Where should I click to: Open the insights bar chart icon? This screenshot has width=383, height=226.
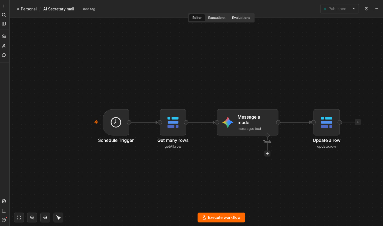[4, 211]
